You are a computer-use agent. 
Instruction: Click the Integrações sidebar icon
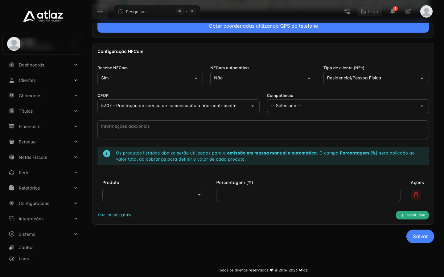tap(12, 219)
